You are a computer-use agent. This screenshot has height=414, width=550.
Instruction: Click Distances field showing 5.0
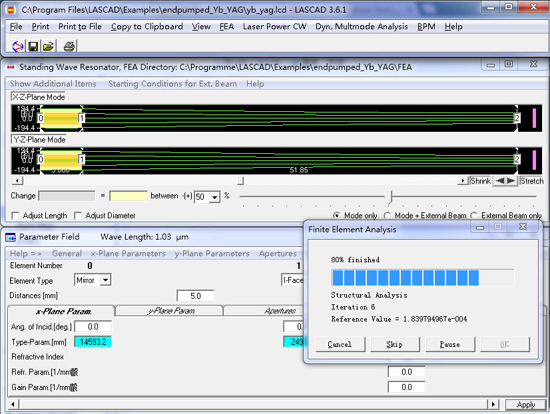point(195,296)
